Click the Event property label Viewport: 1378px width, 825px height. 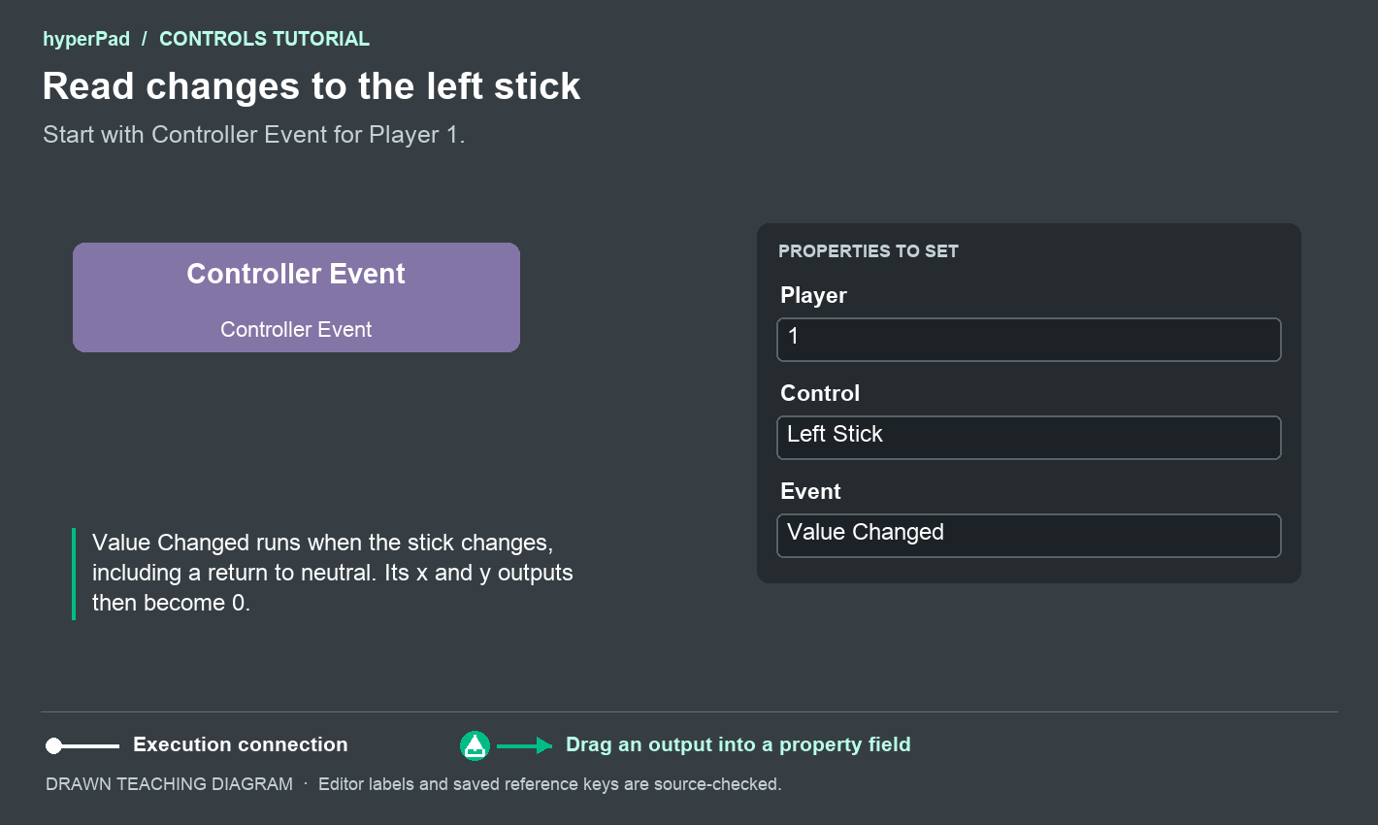click(x=810, y=491)
